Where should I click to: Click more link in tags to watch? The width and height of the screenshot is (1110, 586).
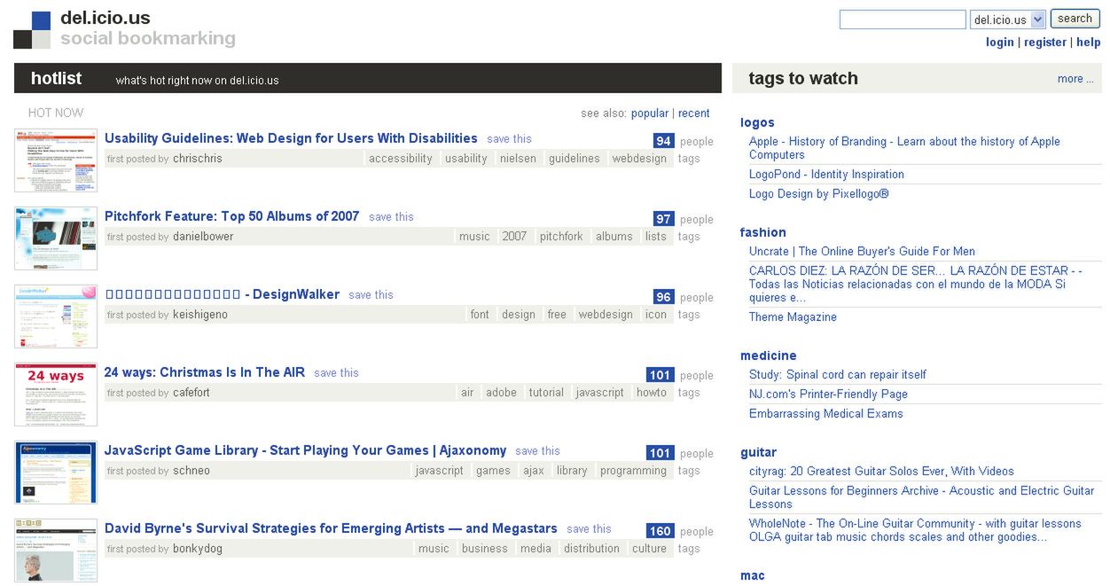click(1075, 79)
